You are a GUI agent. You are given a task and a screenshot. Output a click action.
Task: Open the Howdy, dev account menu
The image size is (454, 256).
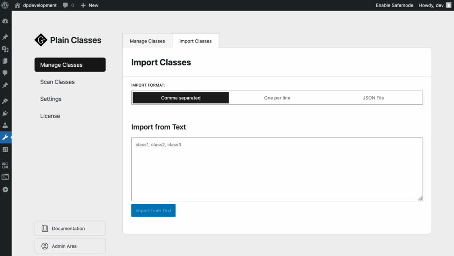434,5
